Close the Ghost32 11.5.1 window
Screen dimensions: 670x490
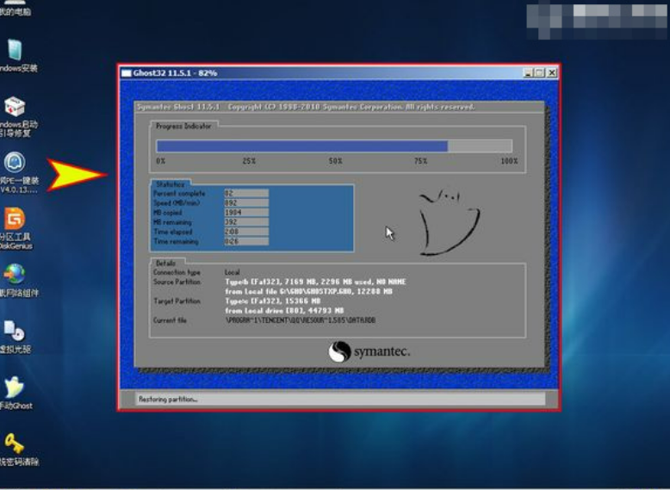click(551, 73)
